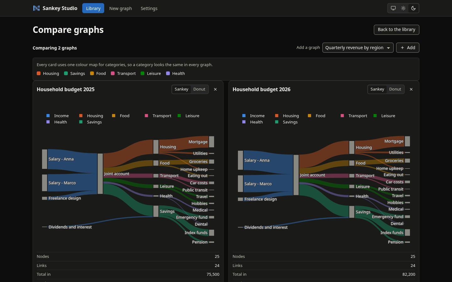Click the Leisure swatch in shared colour map

[143, 73]
